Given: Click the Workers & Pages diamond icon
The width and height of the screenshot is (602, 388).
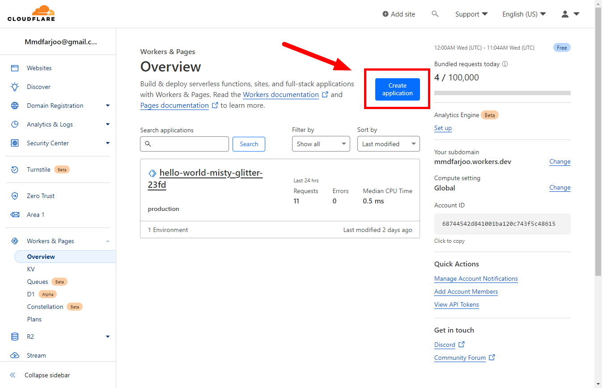Looking at the screenshot, I should click(15, 241).
